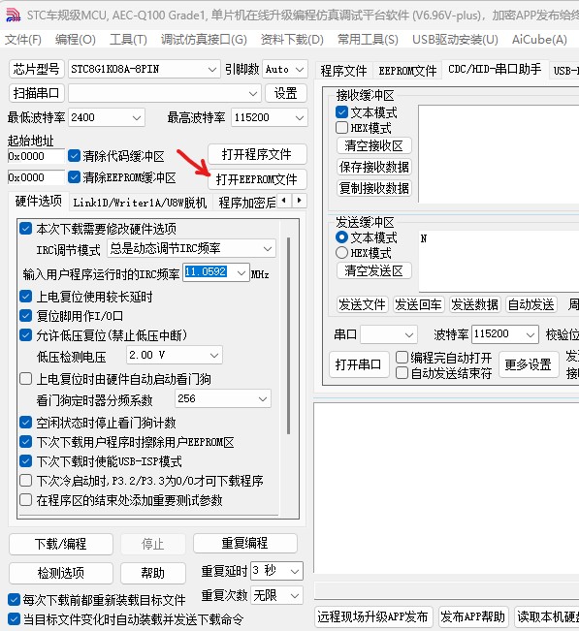Expand the 重复次数 无限 dropdown
The height and width of the screenshot is (631, 579).
tap(295, 595)
